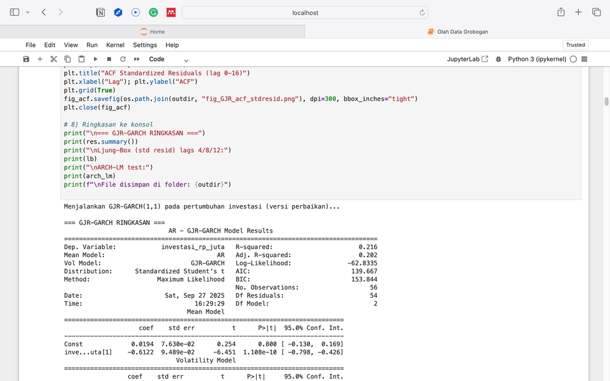Toggle Safari sidebar visibility
Screen dimensions: 610x381
pyautogui.click(x=15, y=12)
